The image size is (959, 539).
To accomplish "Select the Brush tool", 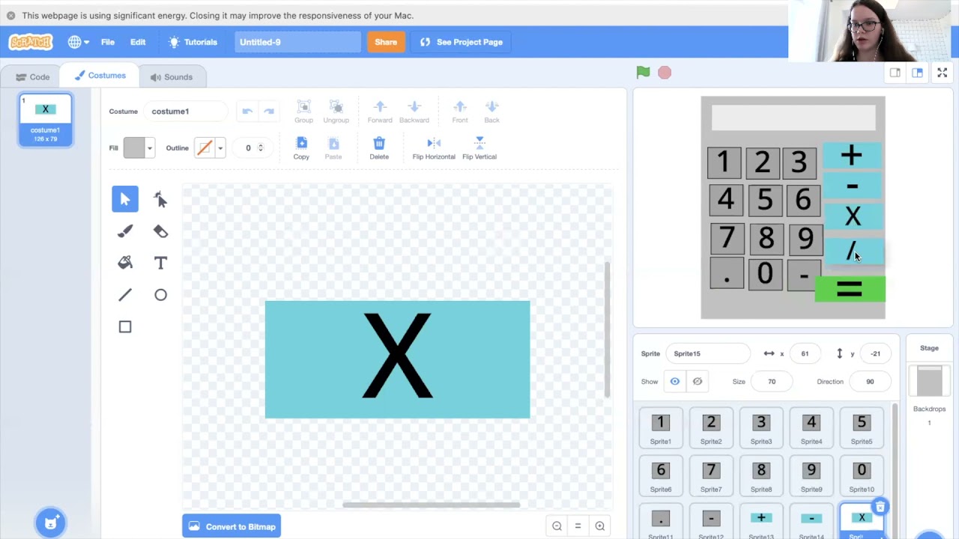I will tap(125, 231).
